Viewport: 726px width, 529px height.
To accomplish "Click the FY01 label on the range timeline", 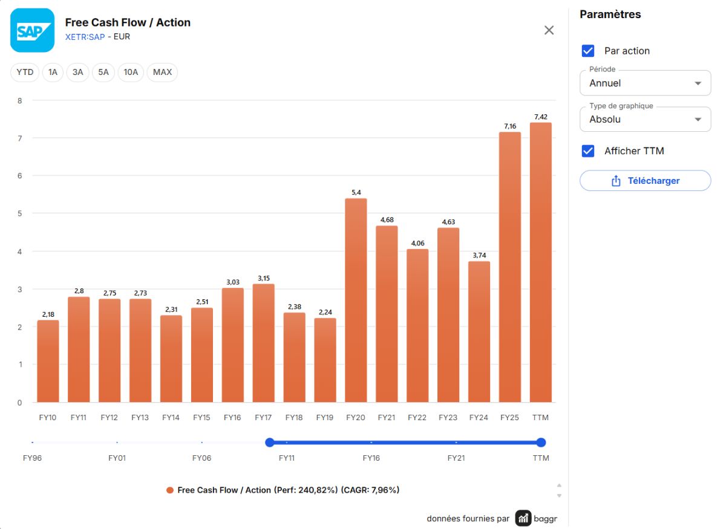I will point(117,458).
